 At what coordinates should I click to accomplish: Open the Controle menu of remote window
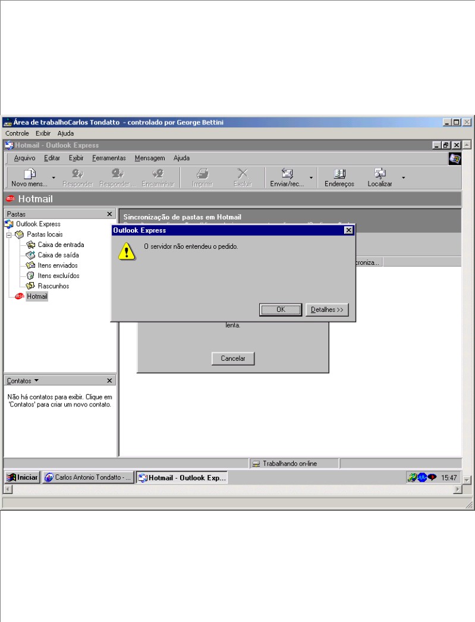[17, 133]
